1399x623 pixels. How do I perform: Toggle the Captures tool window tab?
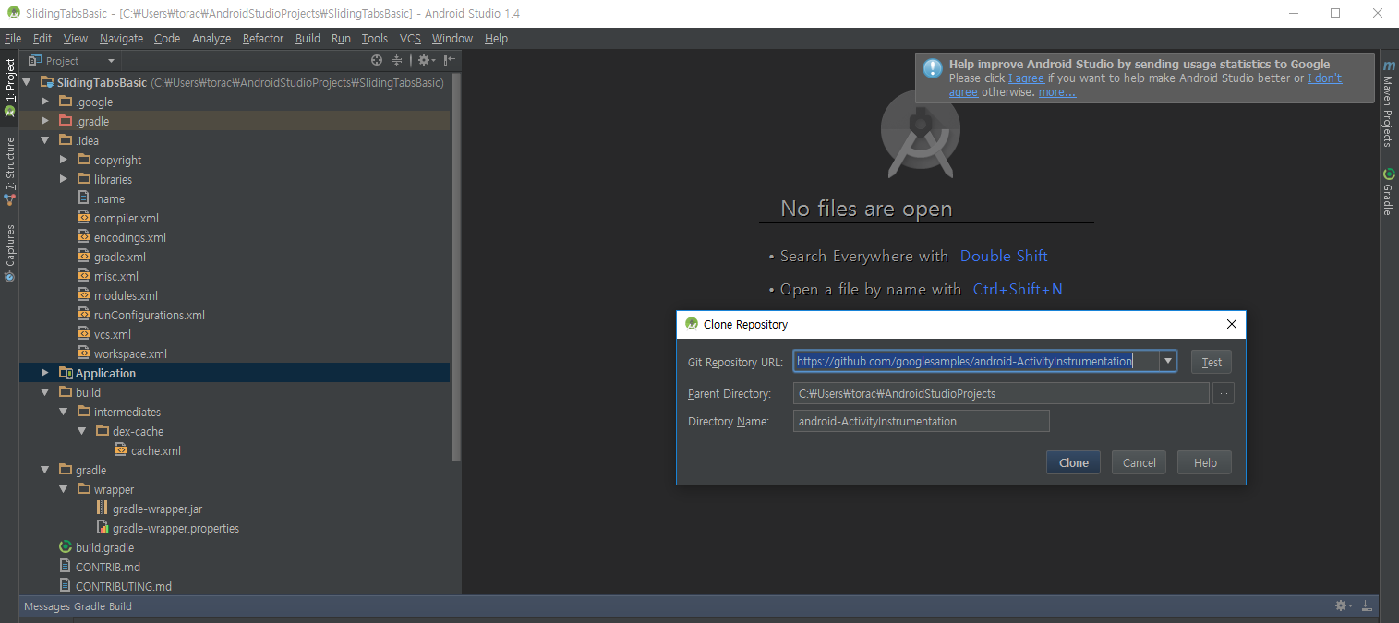pyautogui.click(x=10, y=252)
